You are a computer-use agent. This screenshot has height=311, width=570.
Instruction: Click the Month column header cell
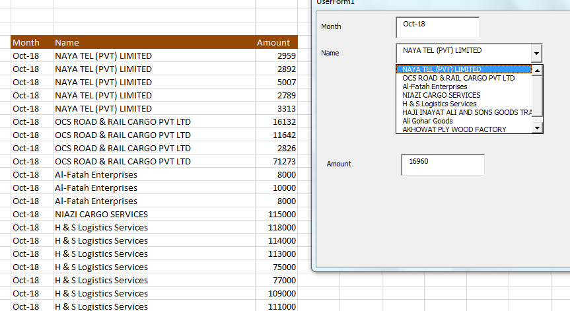pyautogui.click(x=32, y=42)
